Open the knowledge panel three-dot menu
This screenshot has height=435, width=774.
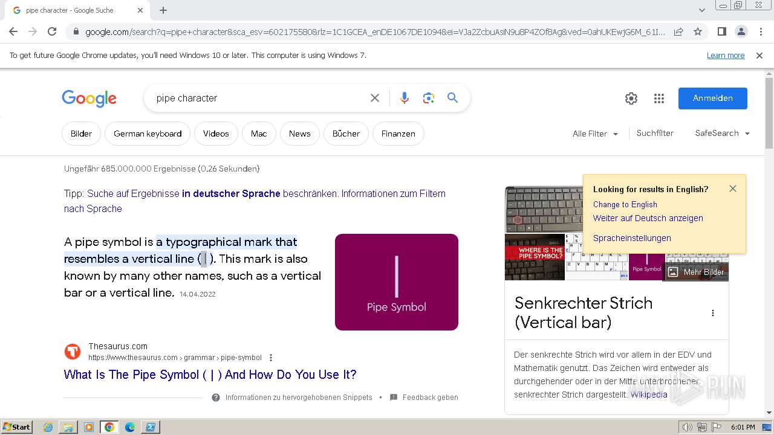point(713,313)
